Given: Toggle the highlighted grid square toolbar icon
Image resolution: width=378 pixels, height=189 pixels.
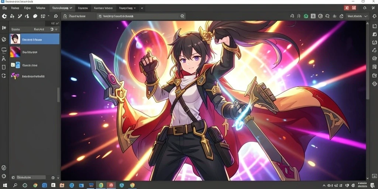Looking at the screenshot, I should (313, 16).
